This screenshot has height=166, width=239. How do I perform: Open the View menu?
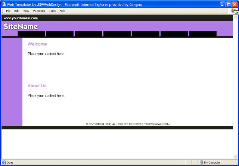[x=26, y=11]
